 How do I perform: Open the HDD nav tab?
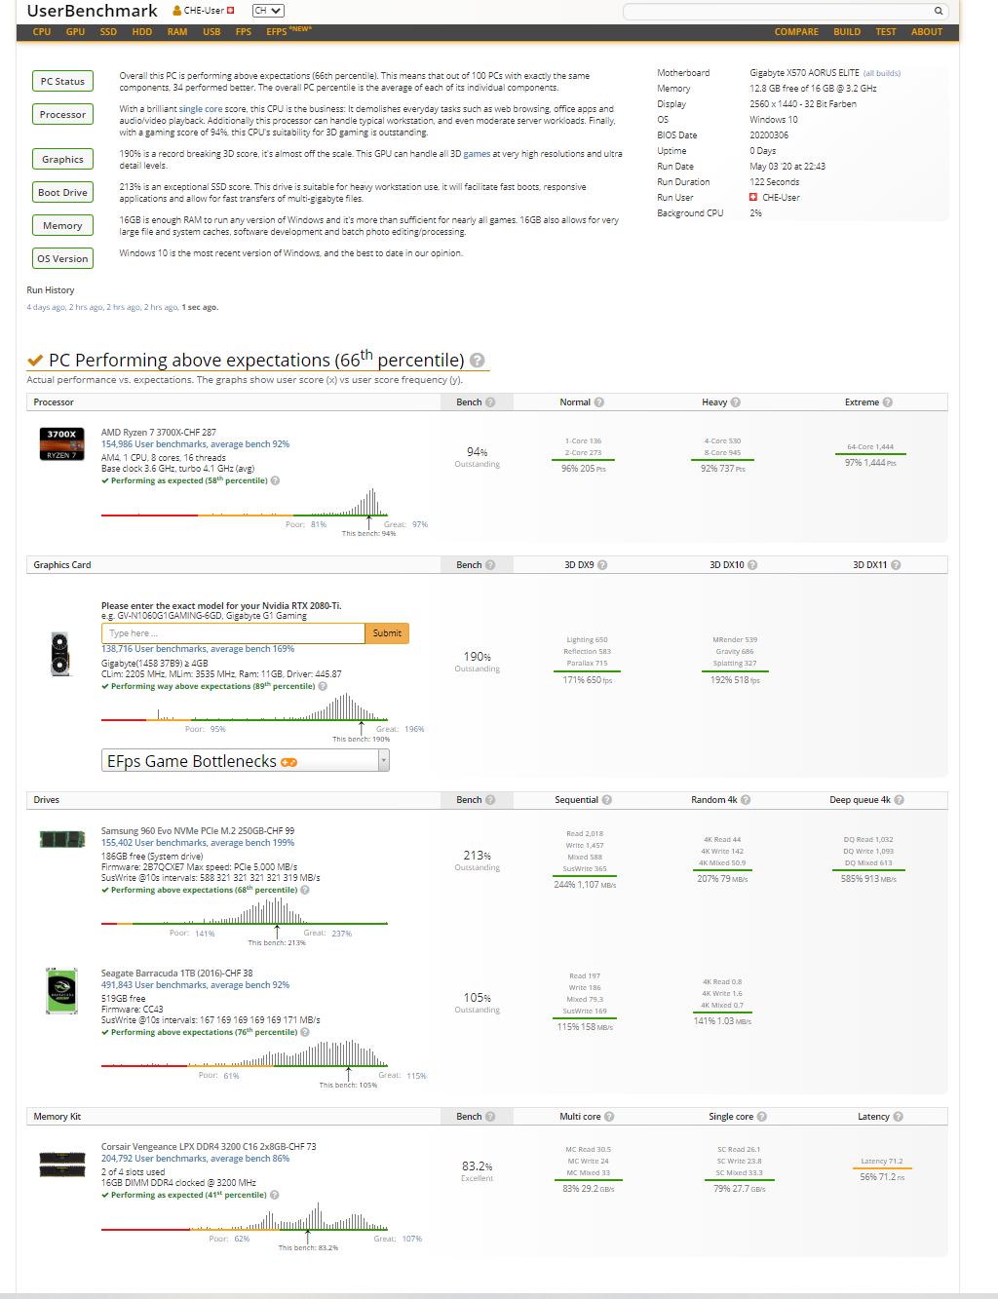(142, 32)
